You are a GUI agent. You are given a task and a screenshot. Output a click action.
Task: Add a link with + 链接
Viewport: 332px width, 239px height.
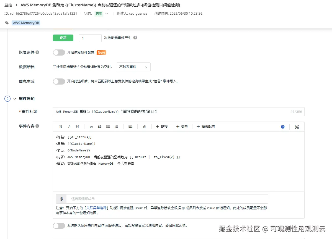[x=162, y=127]
